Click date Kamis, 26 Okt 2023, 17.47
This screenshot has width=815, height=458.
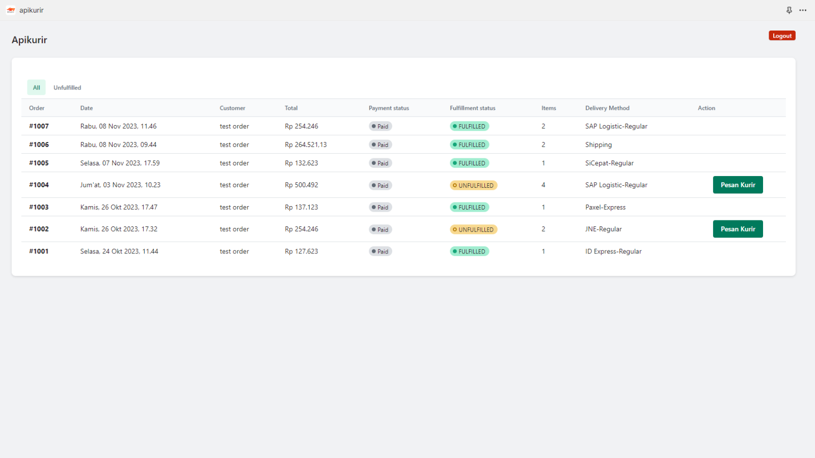[119, 207]
